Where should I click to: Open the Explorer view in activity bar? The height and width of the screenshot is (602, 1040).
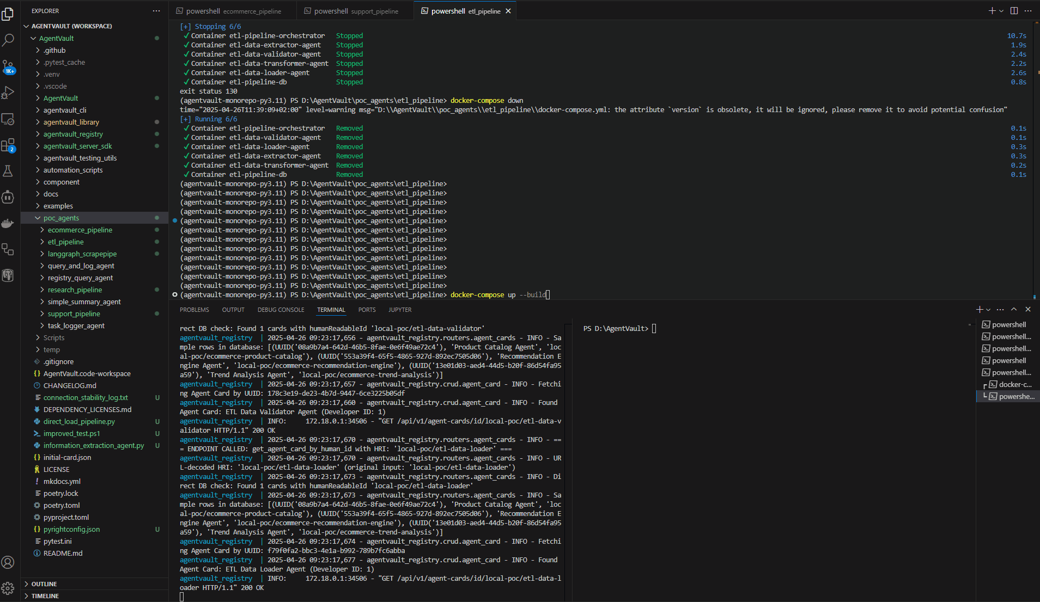[x=8, y=14]
